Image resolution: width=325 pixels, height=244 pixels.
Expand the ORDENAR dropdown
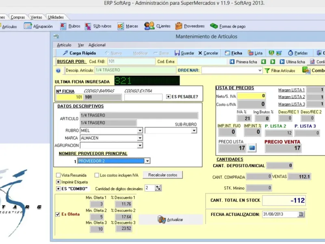tap(260, 70)
